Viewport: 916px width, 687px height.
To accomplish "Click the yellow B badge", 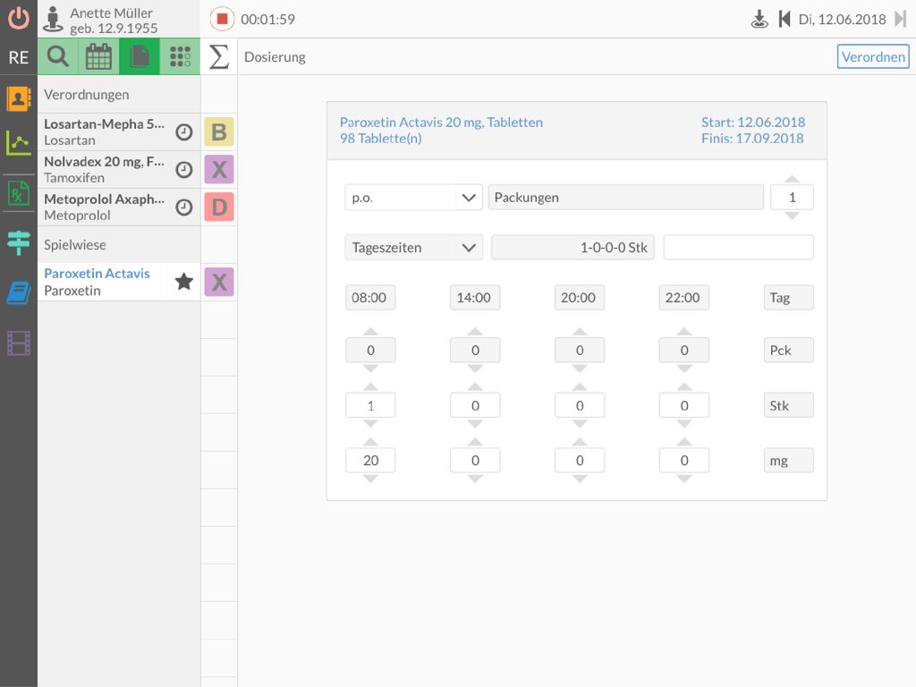I will pos(219,132).
